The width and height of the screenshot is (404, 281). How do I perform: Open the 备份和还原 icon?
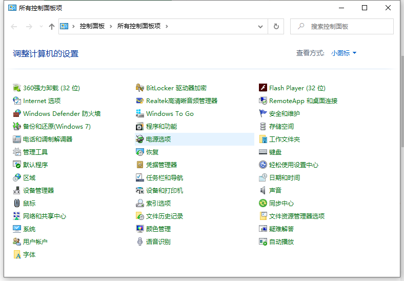[x=17, y=126]
